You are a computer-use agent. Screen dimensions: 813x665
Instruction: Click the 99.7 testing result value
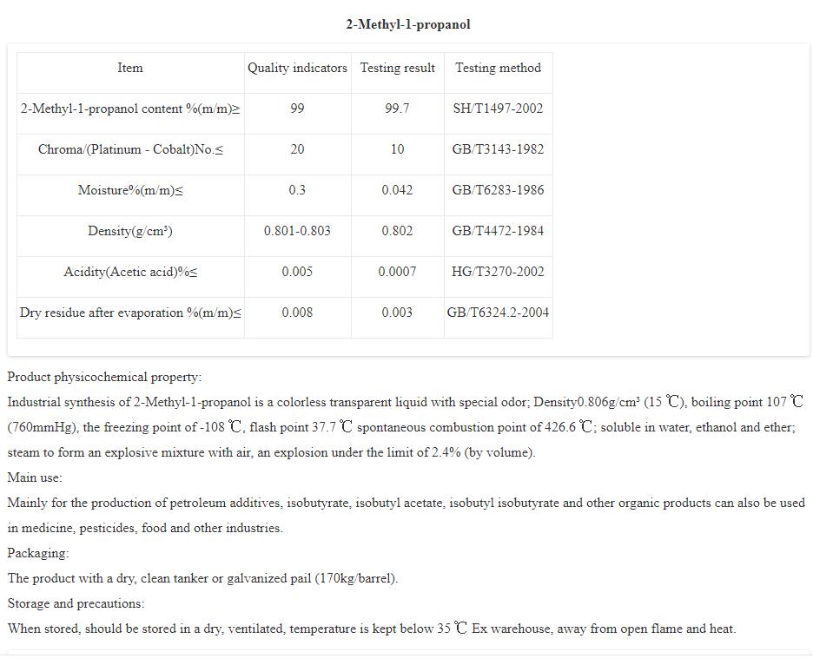coord(397,109)
